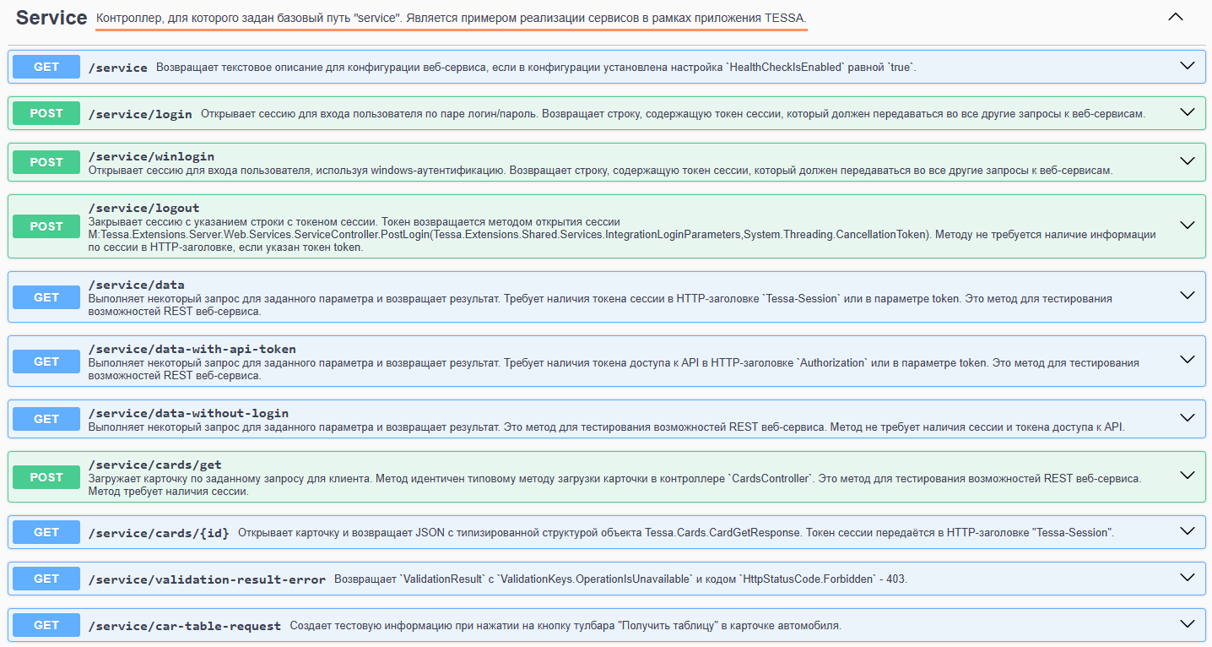Click the Service heading title
1212x647 pixels.
[x=51, y=18]
